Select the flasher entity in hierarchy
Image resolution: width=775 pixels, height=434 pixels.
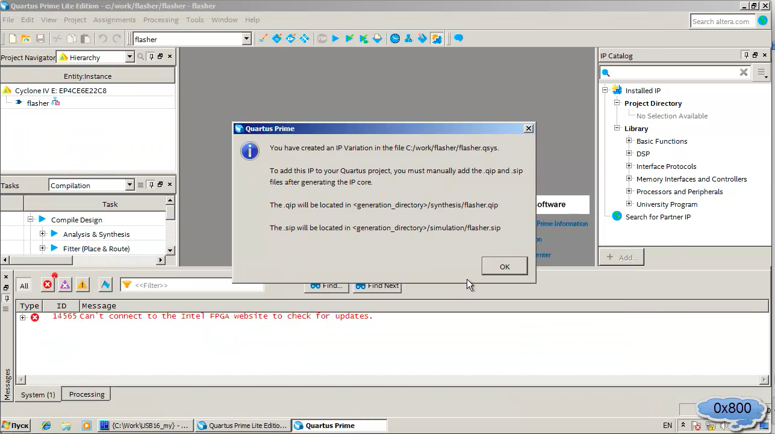pos(38,103)
